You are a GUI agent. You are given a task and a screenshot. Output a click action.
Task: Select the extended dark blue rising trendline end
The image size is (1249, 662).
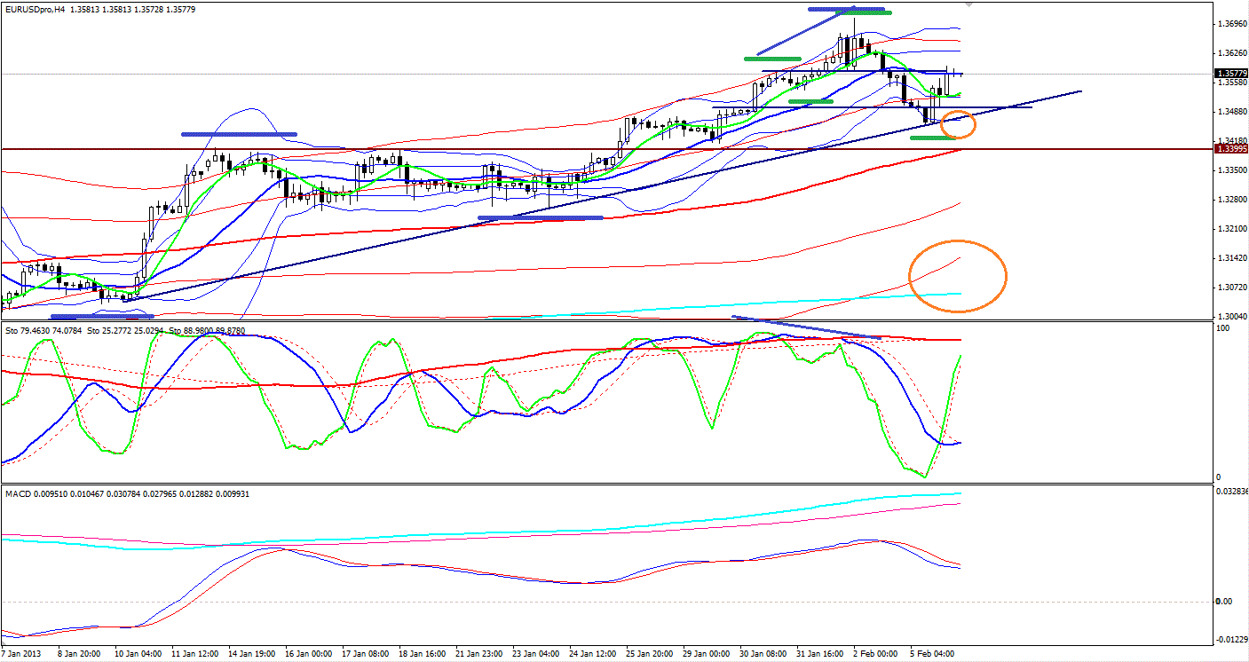point(1079,91)
